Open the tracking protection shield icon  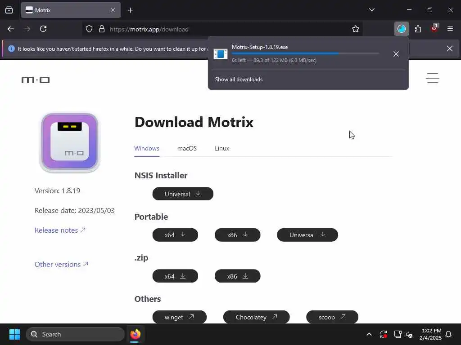point(89,29)
